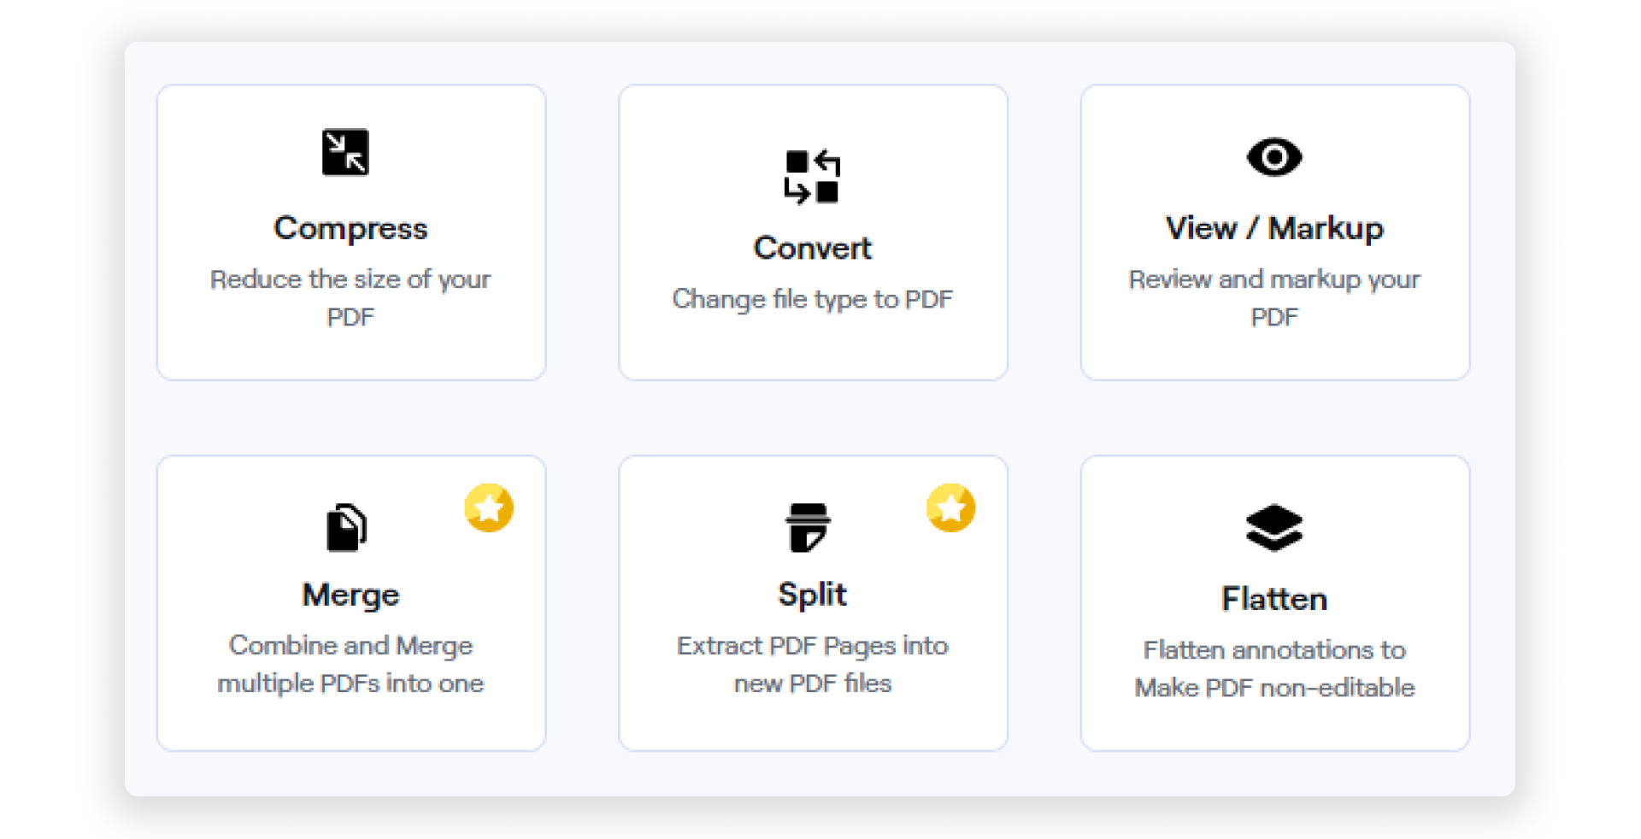
Task: Open the Flatten annotations tool
Action: pyautogui.click(x=1274, y=601)
